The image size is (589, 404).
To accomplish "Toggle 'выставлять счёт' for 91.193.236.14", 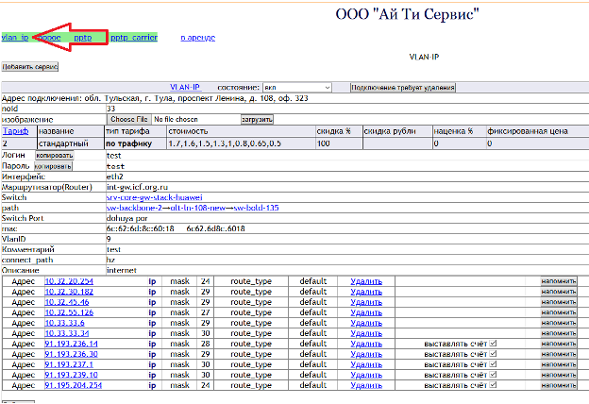I will [x=493, y=344].
